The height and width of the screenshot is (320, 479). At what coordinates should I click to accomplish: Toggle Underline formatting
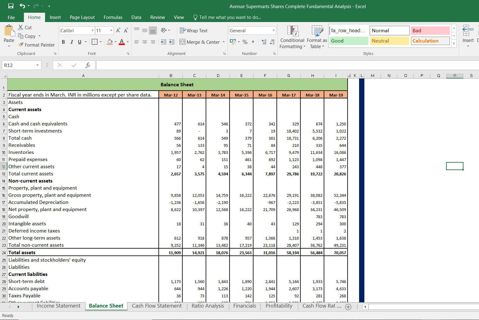[80, 42]
